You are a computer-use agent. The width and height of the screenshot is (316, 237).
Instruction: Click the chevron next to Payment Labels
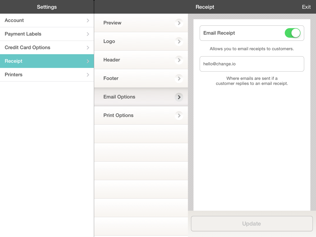(88, 34)
